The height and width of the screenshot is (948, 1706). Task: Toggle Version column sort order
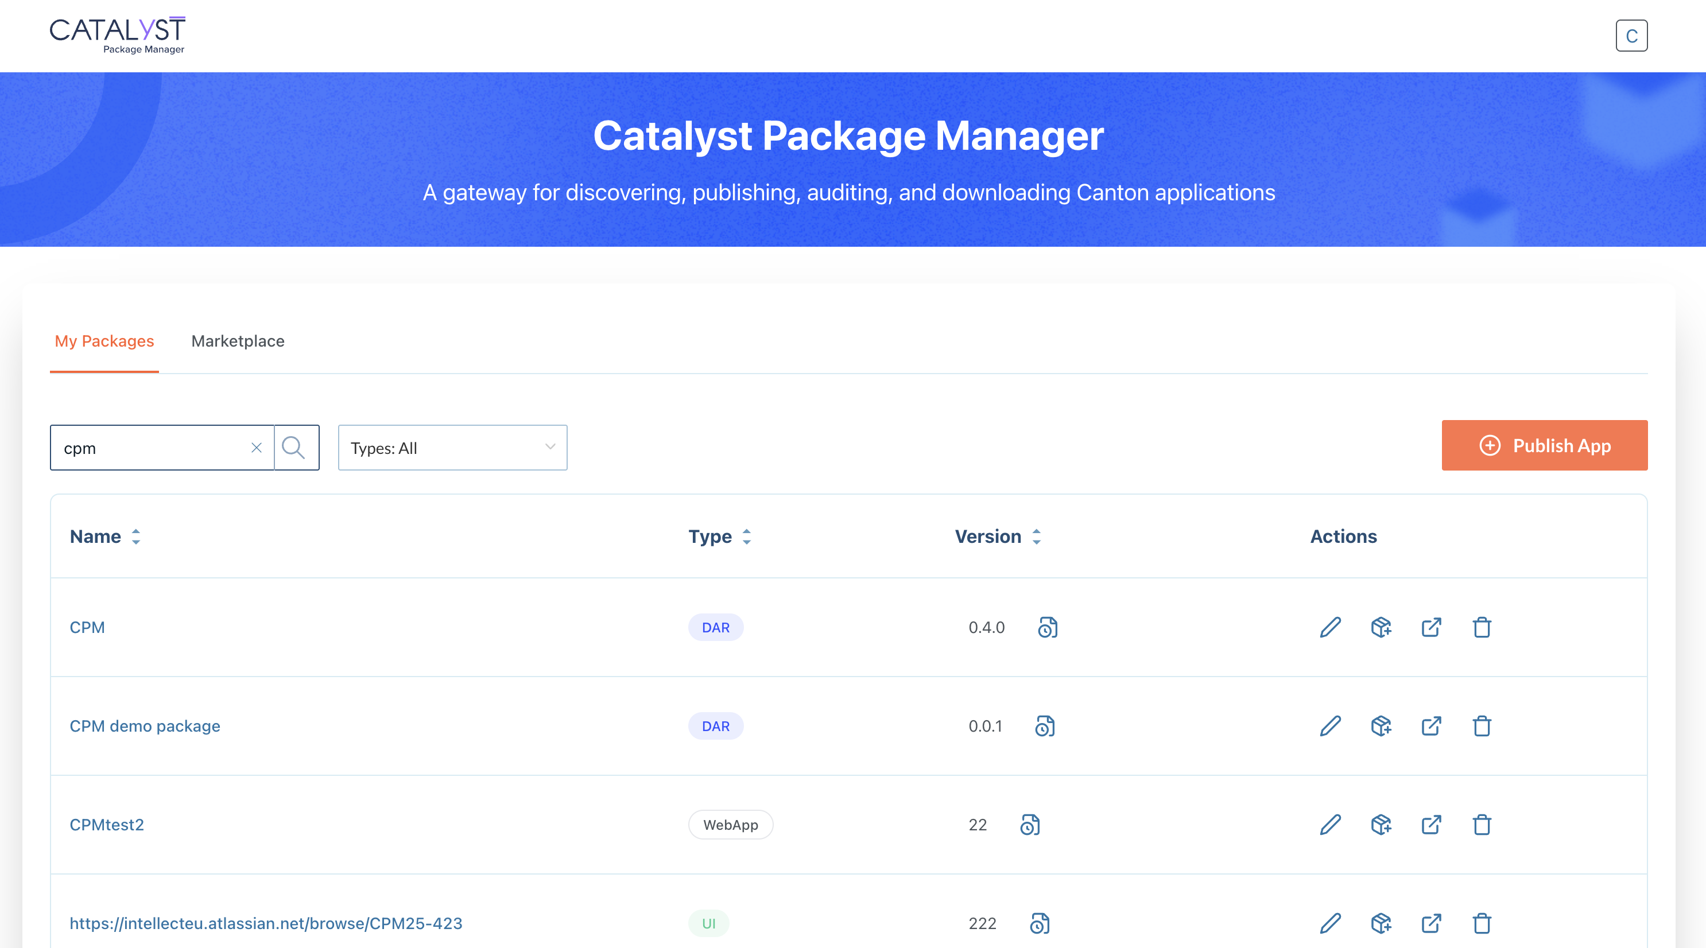[1036, 537]
